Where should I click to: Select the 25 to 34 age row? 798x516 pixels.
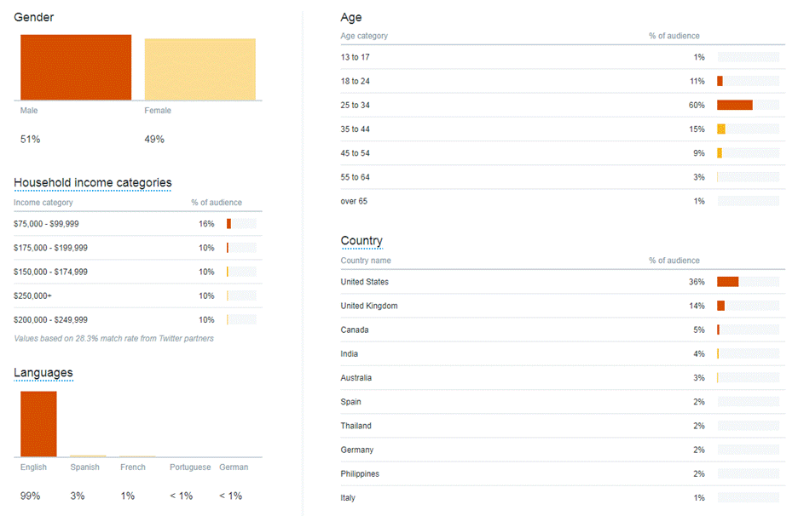point(356,105)
